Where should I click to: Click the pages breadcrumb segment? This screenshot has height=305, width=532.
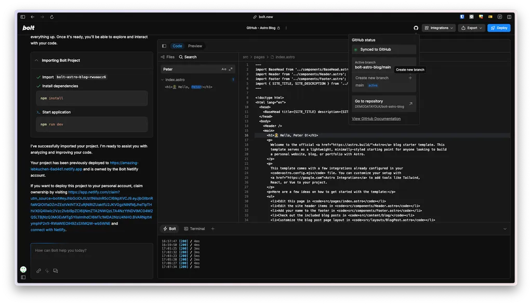tap(259, 57)
